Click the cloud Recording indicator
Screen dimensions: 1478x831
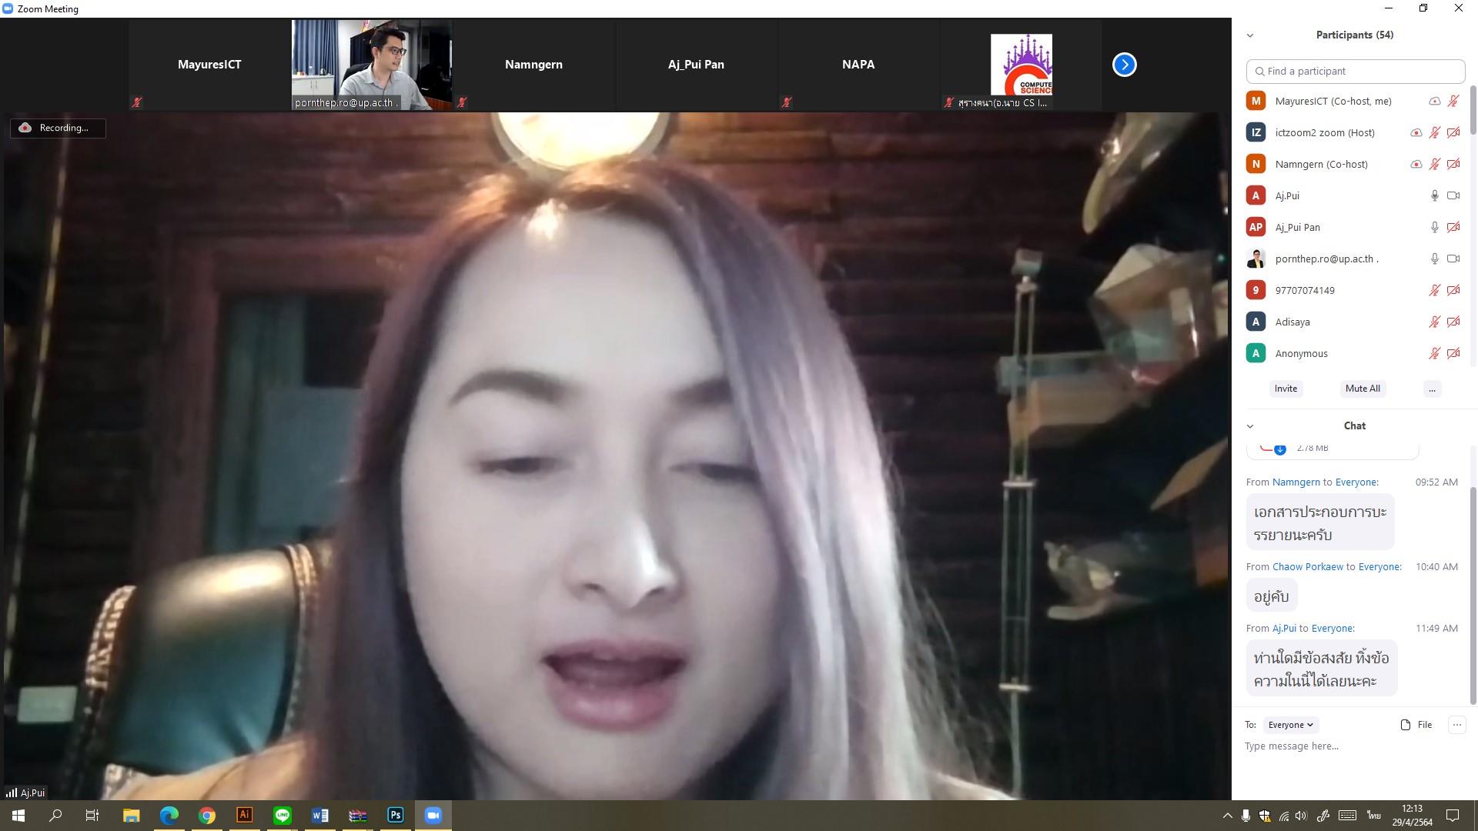point(58,128)
